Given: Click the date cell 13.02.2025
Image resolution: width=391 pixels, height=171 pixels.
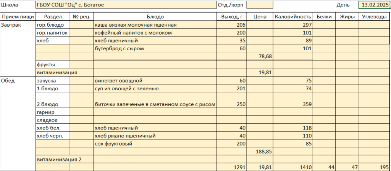Looking at the screenshot, I should [374, 5].
